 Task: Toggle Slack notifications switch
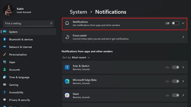(175, 95)
